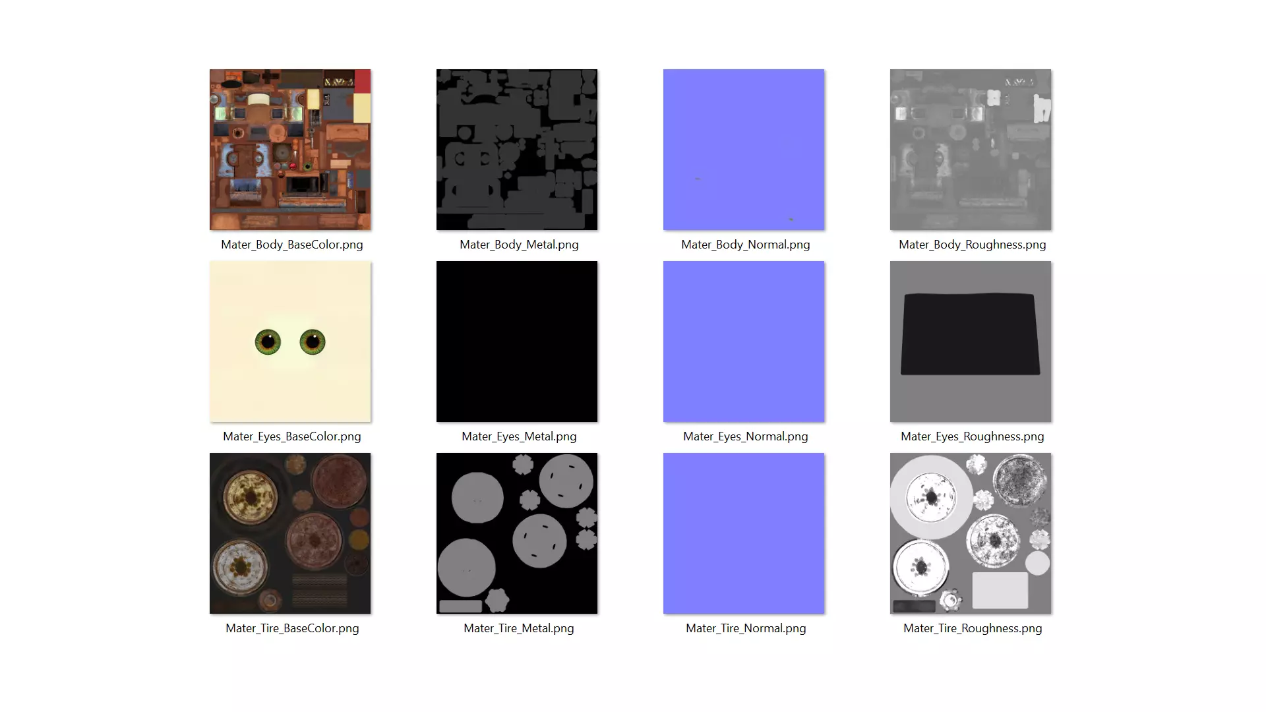Viewport: 1266px width, 712px height.
Task: Click the Mater_Tire_BaseColor.png filename label
Action: (x=292, y=628)
